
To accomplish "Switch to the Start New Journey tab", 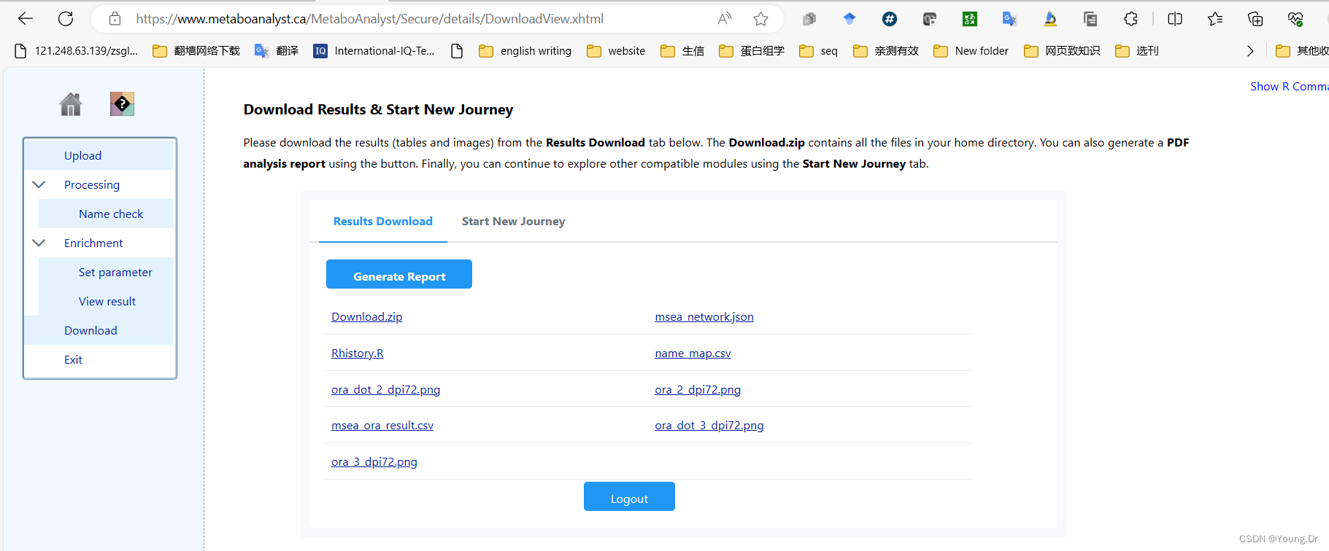I will [x=514, y=222].
